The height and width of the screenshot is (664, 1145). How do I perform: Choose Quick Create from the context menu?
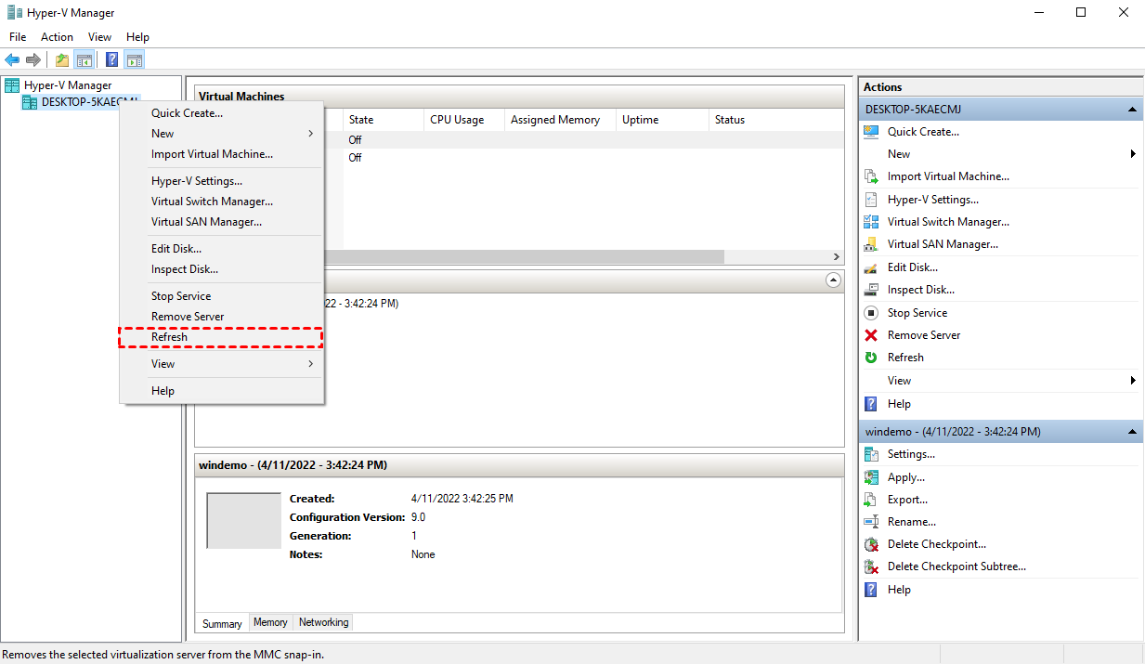coord(222,113)
